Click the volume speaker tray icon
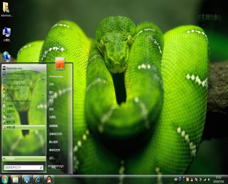This screenshot has height=184, width=228. (x=209, y=180)
